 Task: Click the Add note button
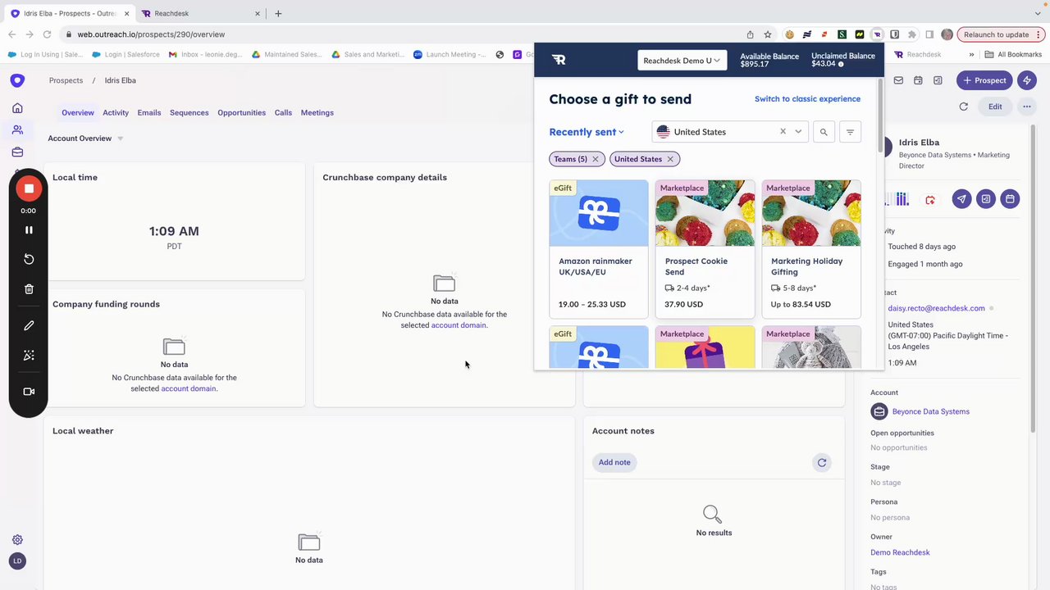614,463
